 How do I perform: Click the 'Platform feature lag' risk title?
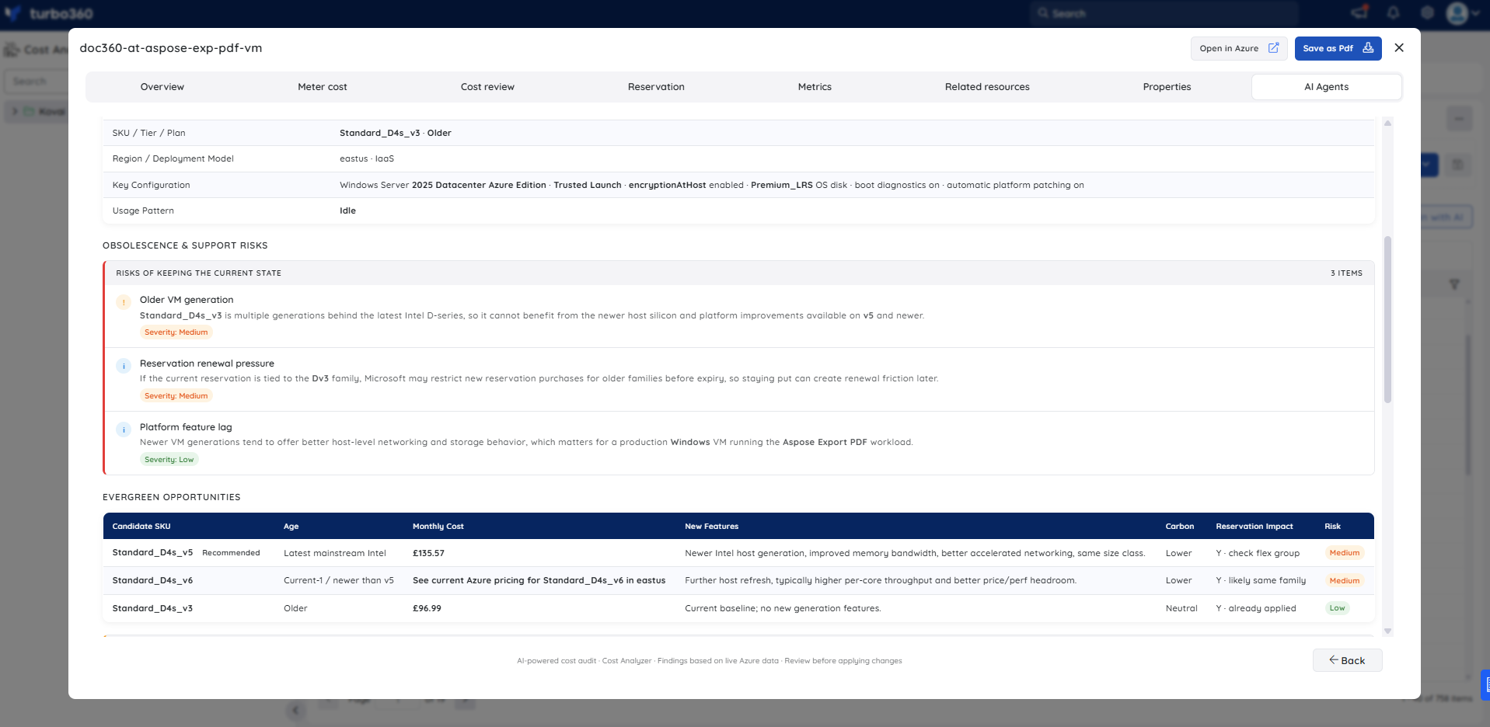pos(186,427)
